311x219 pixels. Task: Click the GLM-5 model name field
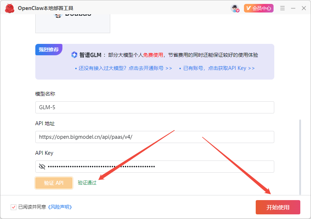pos(154,107)
